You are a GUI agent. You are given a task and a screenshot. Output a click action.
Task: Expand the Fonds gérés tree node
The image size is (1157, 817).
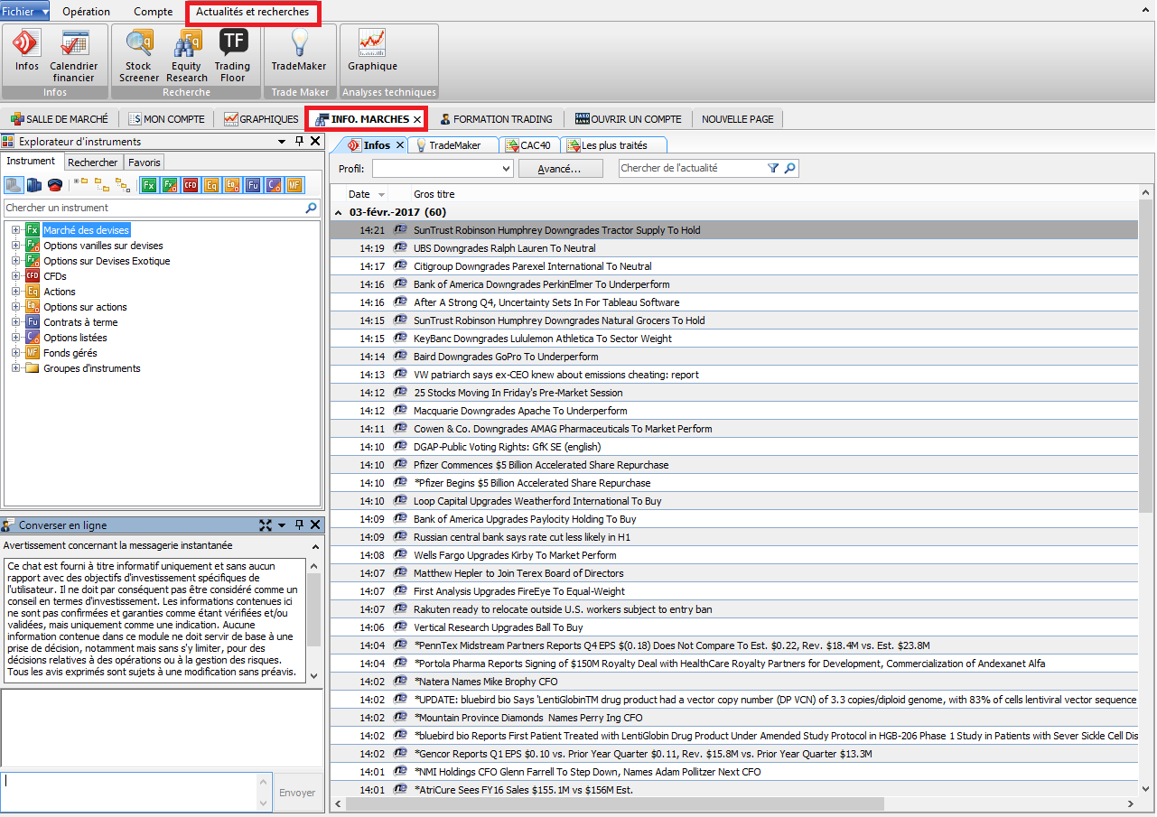[x=15, y=353]
